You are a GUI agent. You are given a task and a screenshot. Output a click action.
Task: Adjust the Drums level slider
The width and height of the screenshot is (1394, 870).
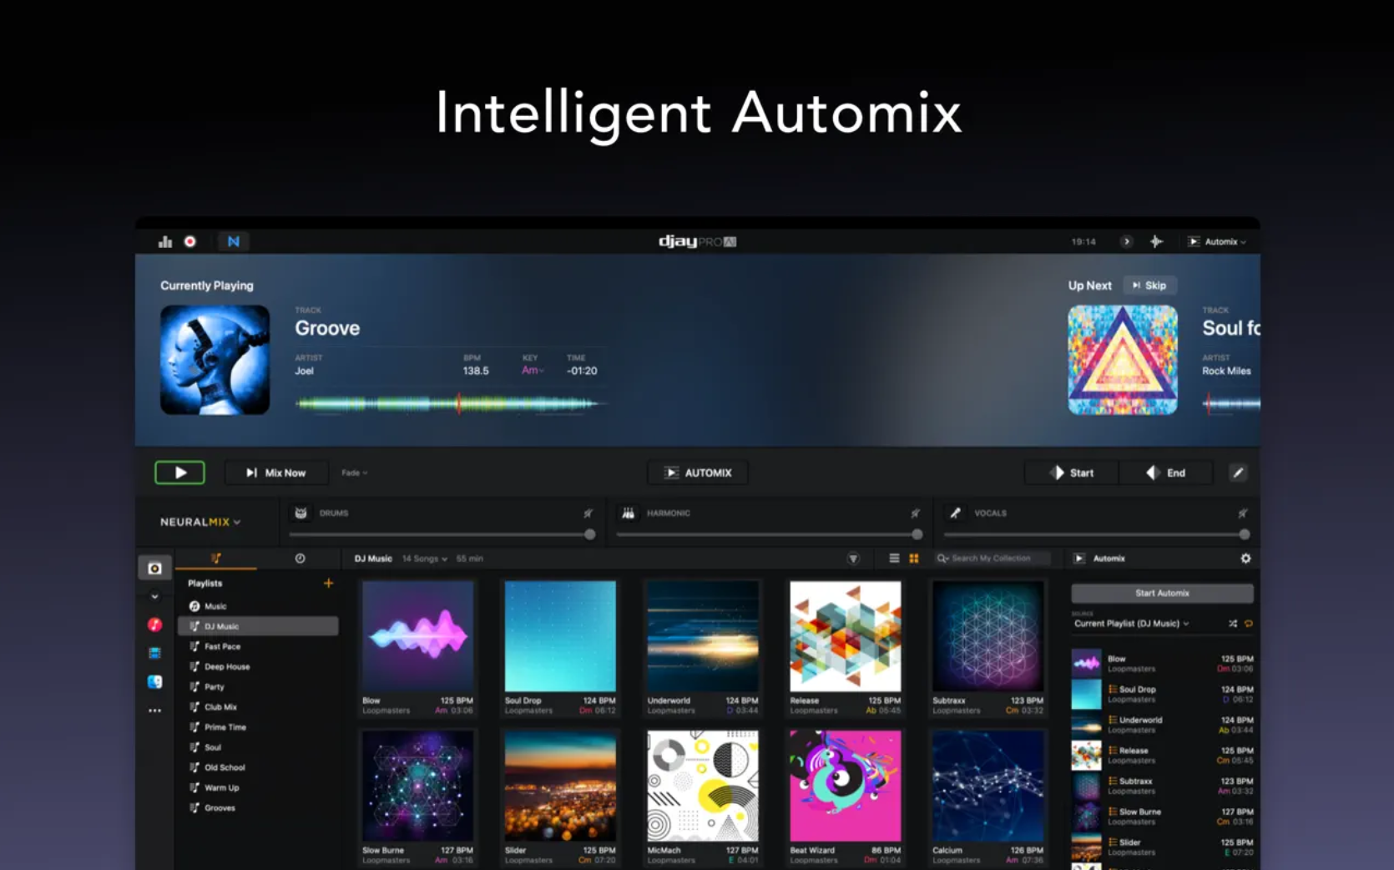(442, 534)
